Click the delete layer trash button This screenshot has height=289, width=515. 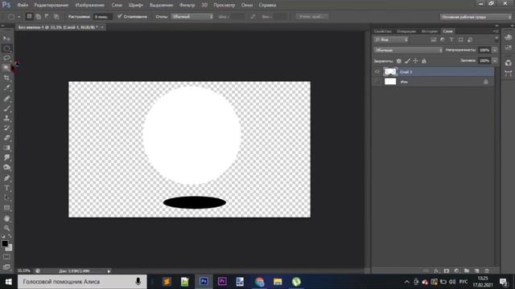click(x=487, y=271)
